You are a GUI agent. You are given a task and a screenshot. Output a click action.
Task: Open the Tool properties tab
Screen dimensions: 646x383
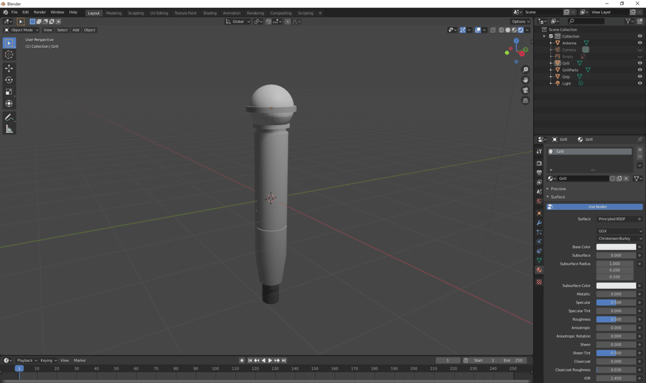point(539,151)
